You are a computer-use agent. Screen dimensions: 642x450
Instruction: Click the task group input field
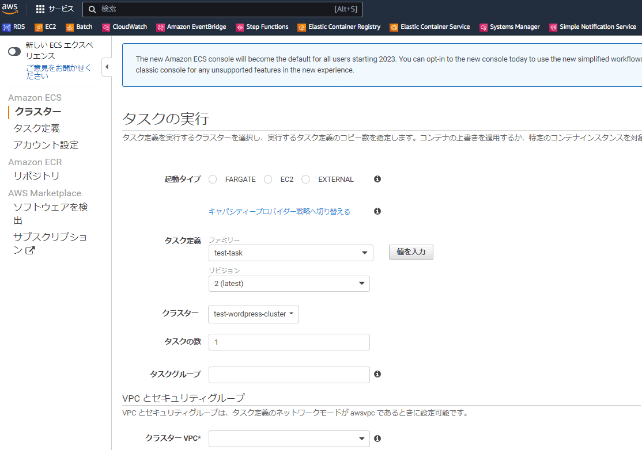289,375
